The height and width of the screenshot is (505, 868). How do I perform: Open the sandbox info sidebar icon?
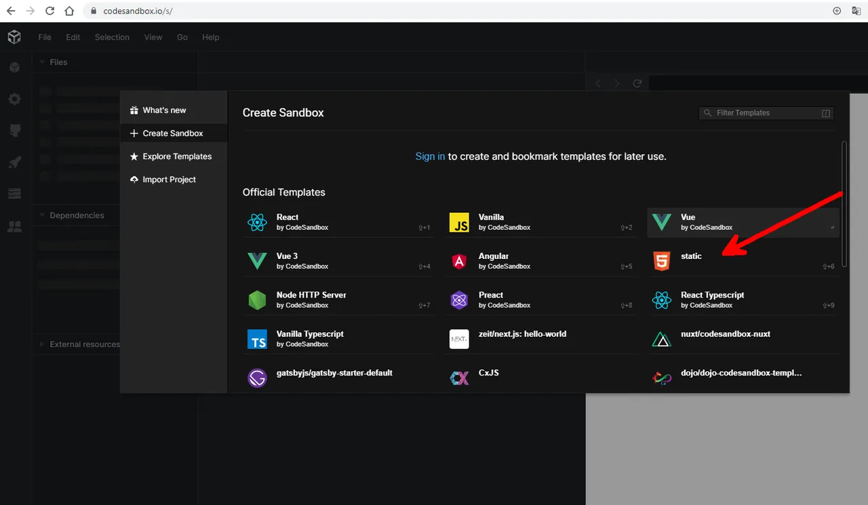14,67
